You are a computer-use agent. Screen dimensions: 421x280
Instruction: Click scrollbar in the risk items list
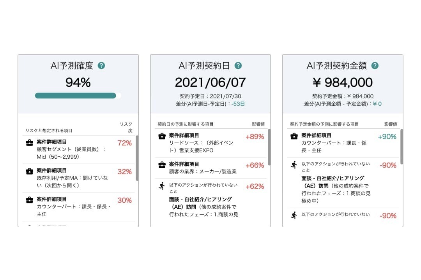click(137, 158)
